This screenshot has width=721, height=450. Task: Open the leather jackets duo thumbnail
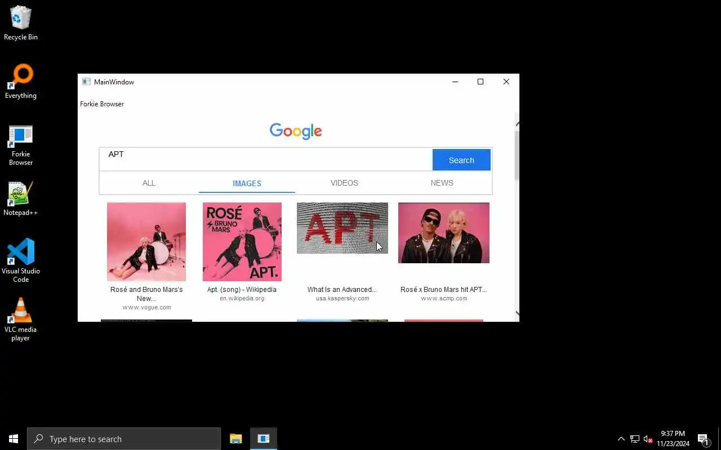[444, 233]
